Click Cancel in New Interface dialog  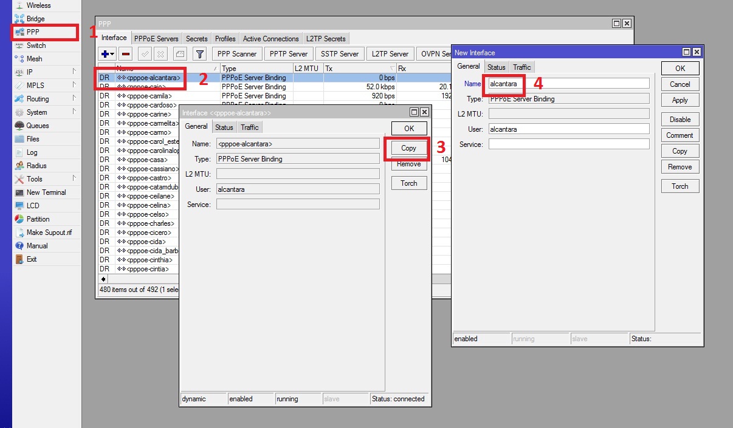coord(680,84)
